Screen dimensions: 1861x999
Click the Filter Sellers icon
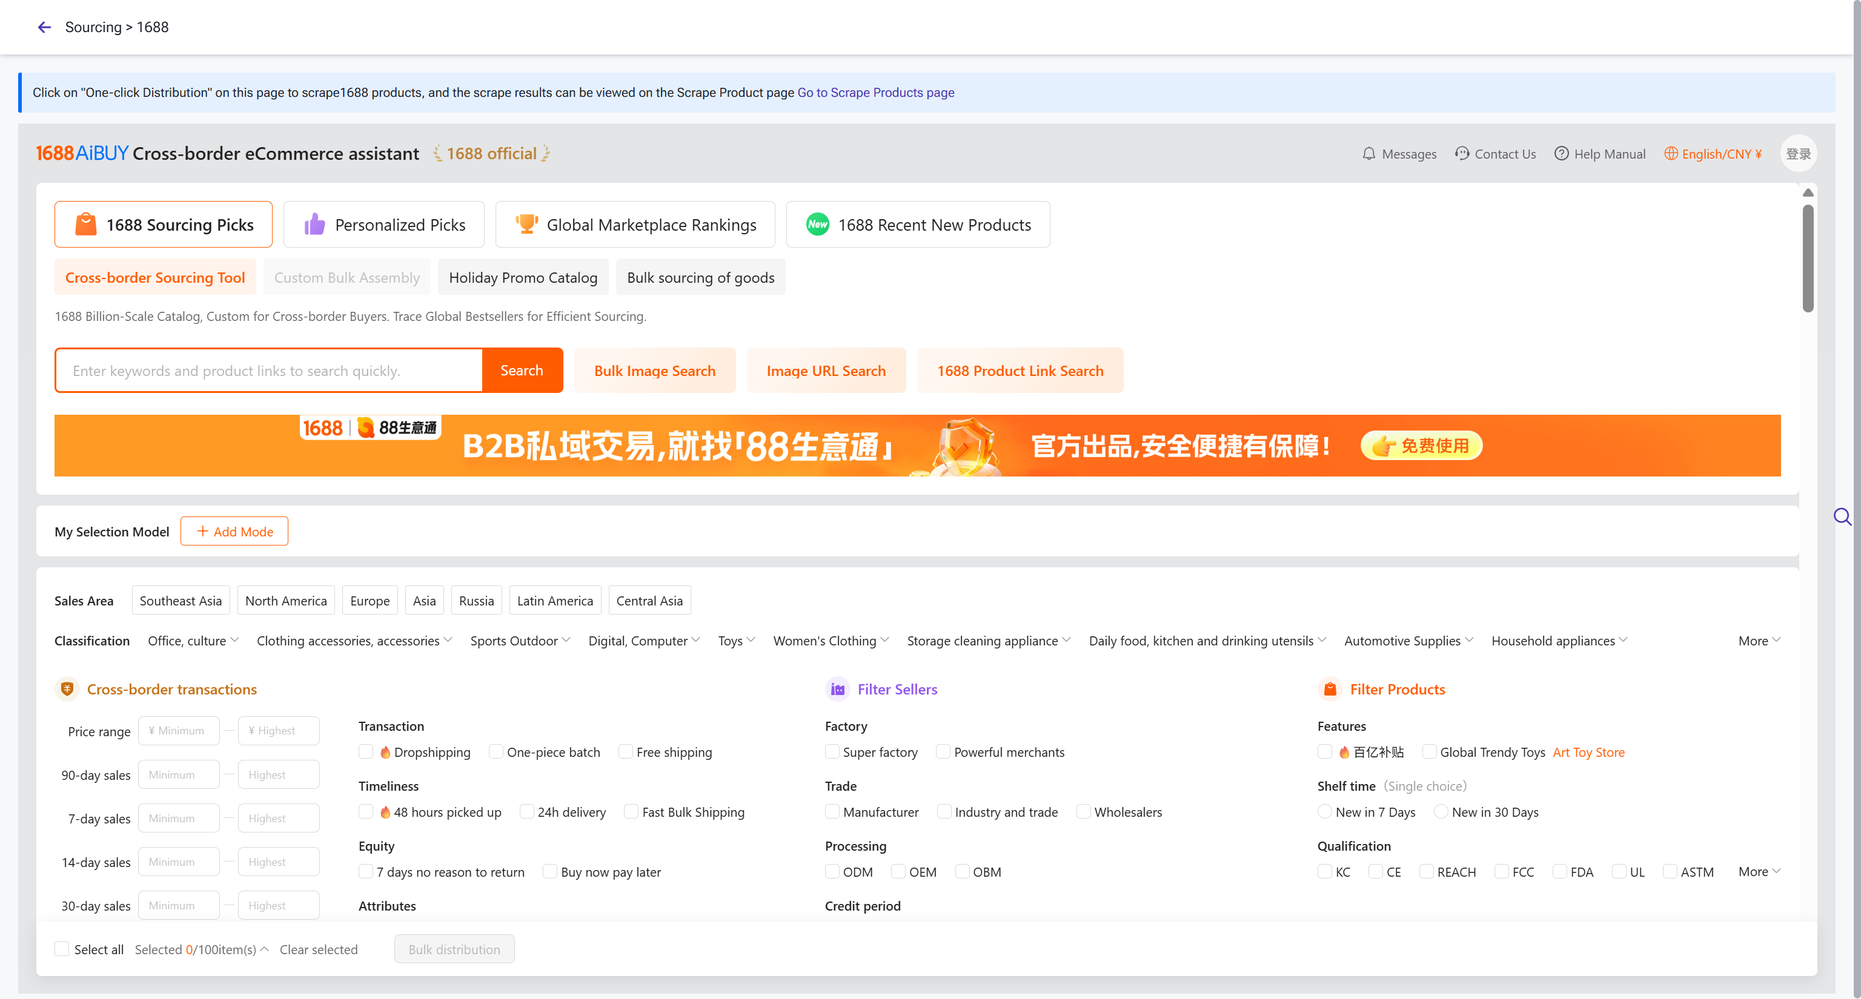click(837, 690)
